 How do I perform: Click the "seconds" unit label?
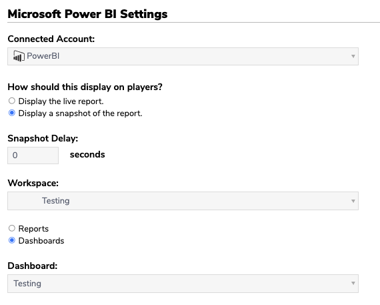pyautogui.click(x=87, y=155)
